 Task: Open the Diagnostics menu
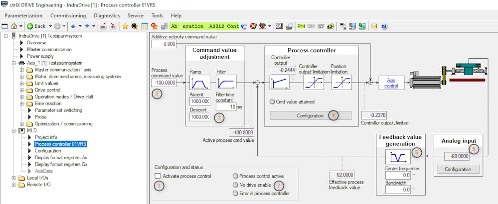(107, 15)
